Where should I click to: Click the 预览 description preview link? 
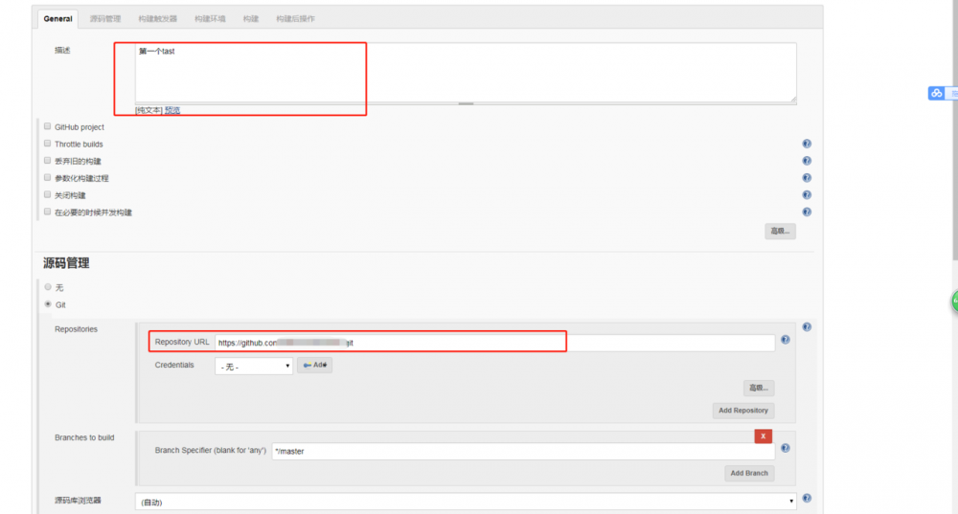click(172, 110)
